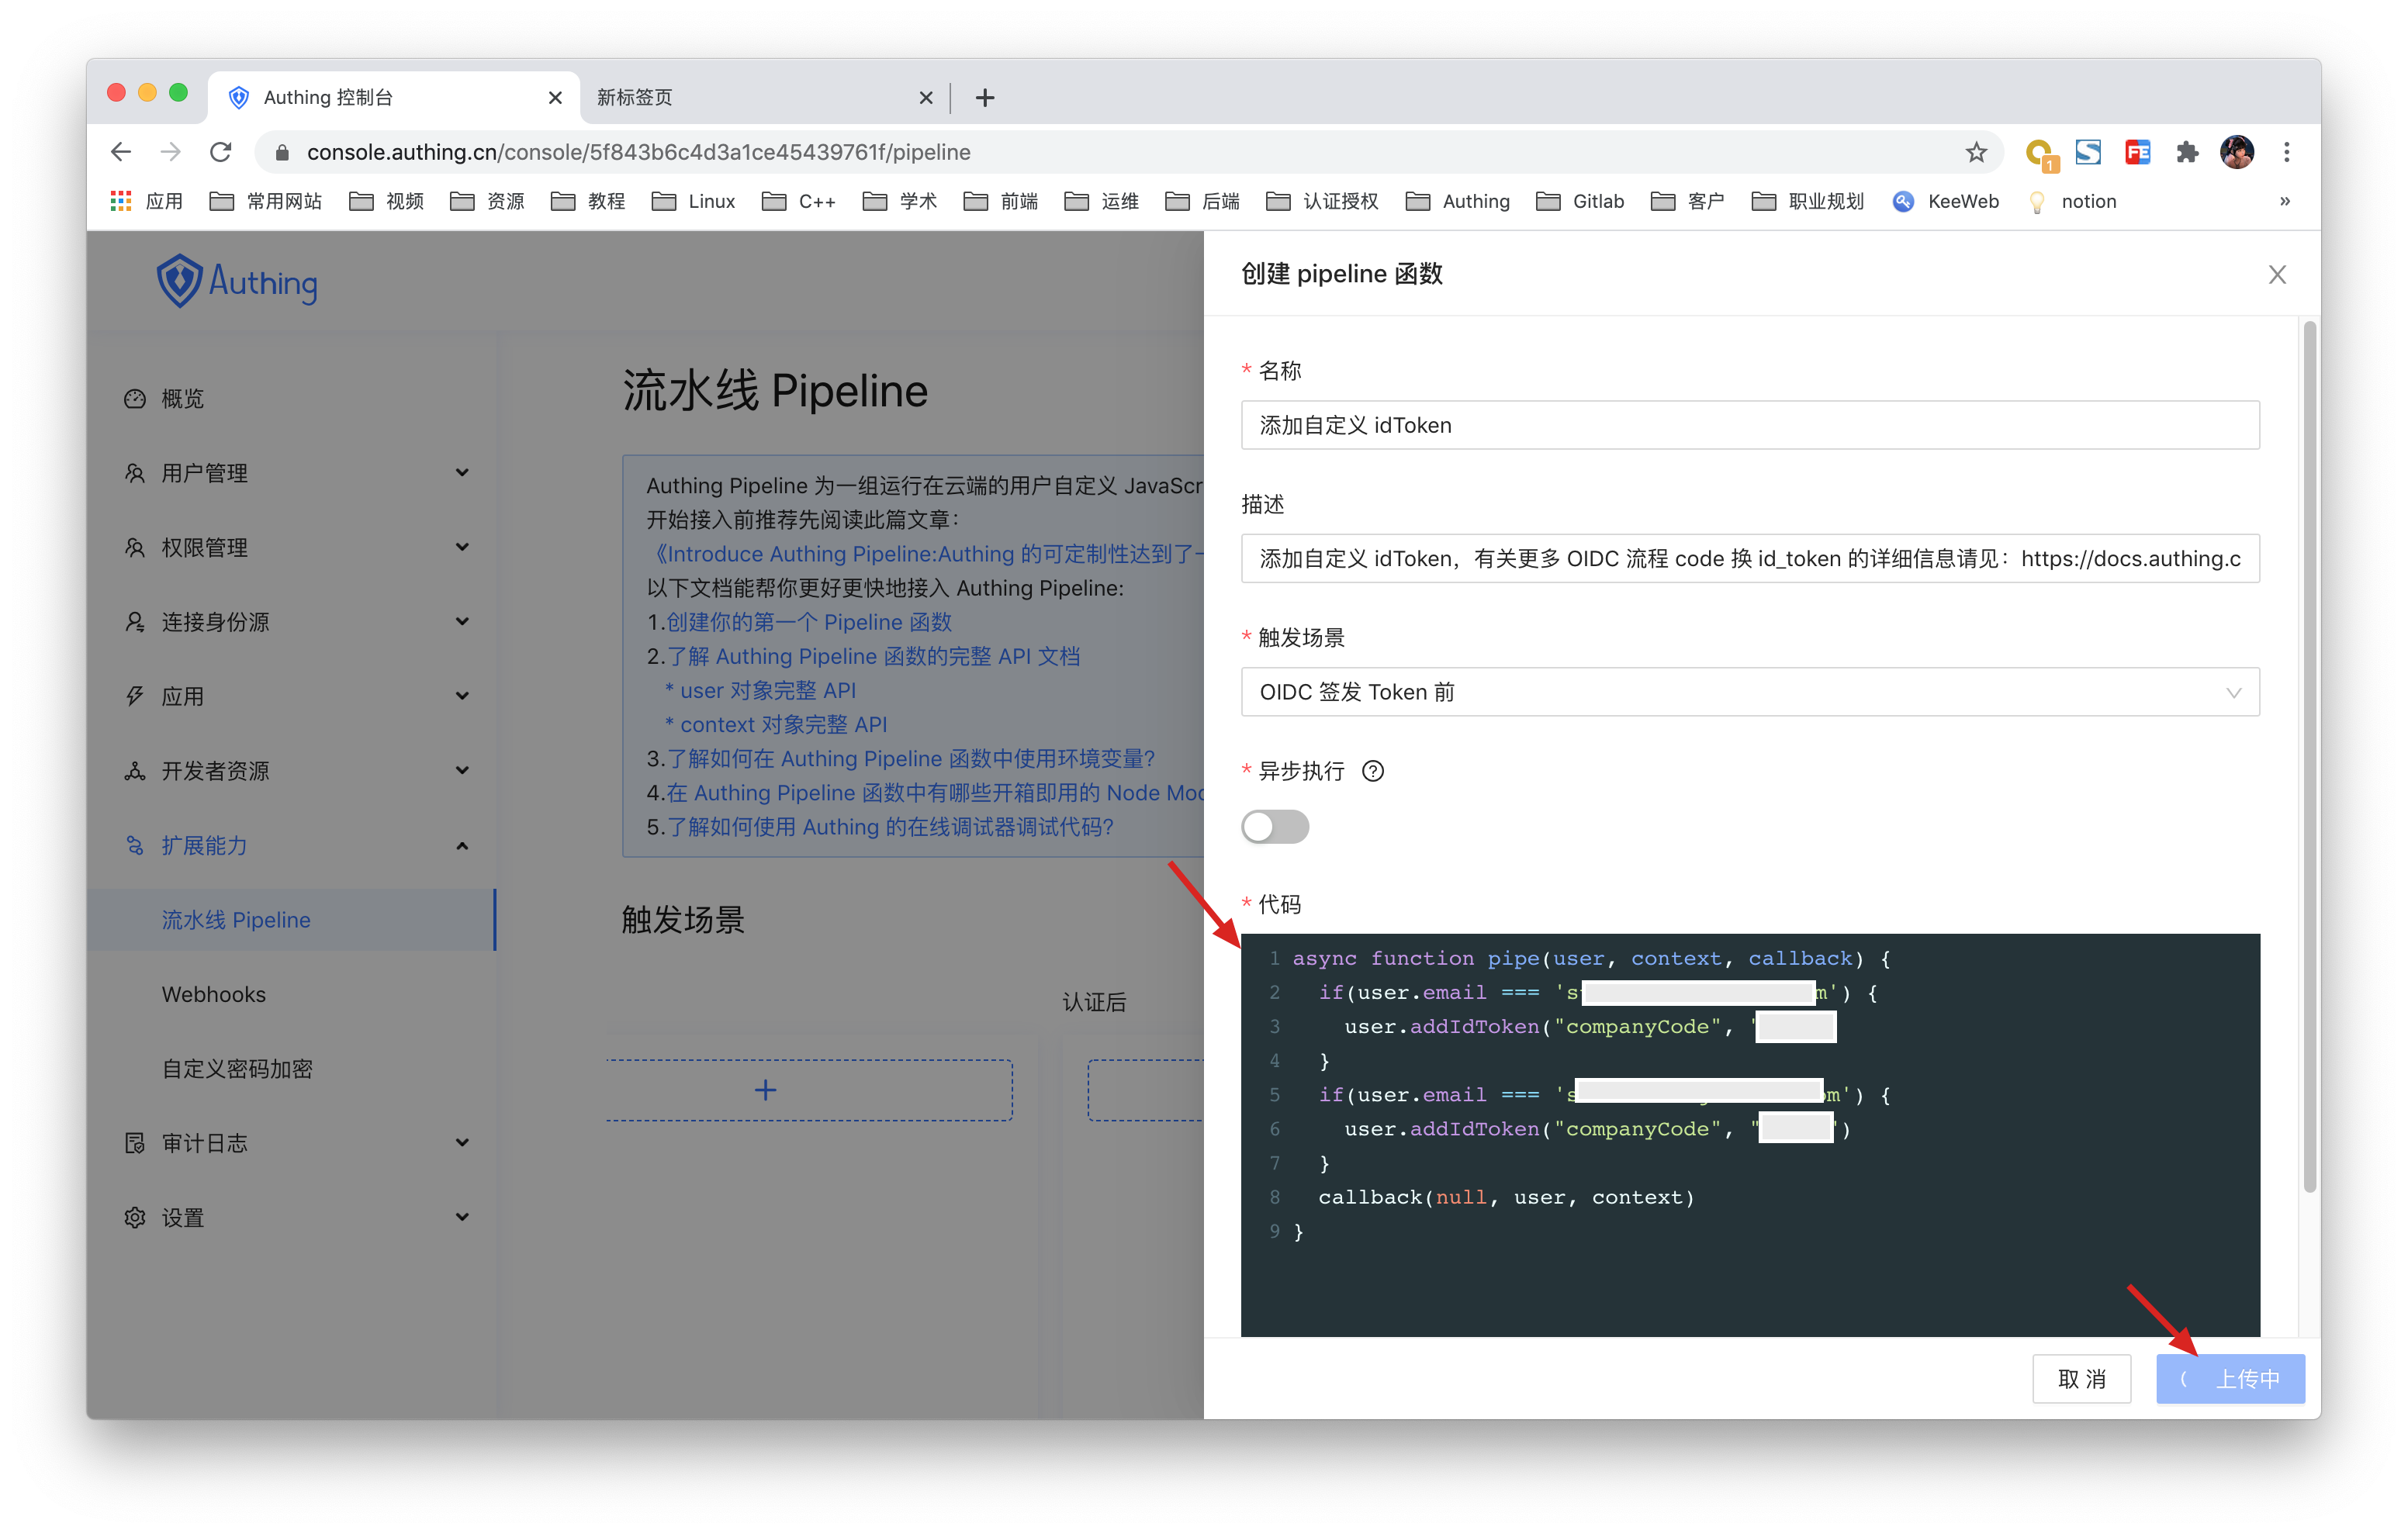2408x1534 pixels.
Task: Toggle the 异步执行 switch
Action: coord(1274,827)
